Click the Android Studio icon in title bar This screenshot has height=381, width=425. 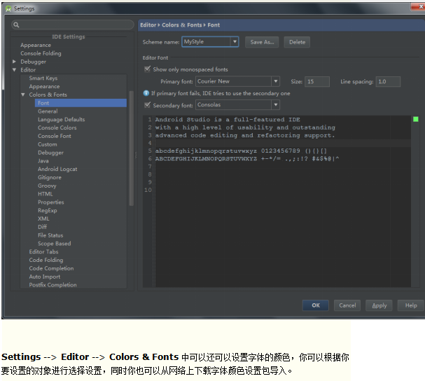click(x=8, y=8)
